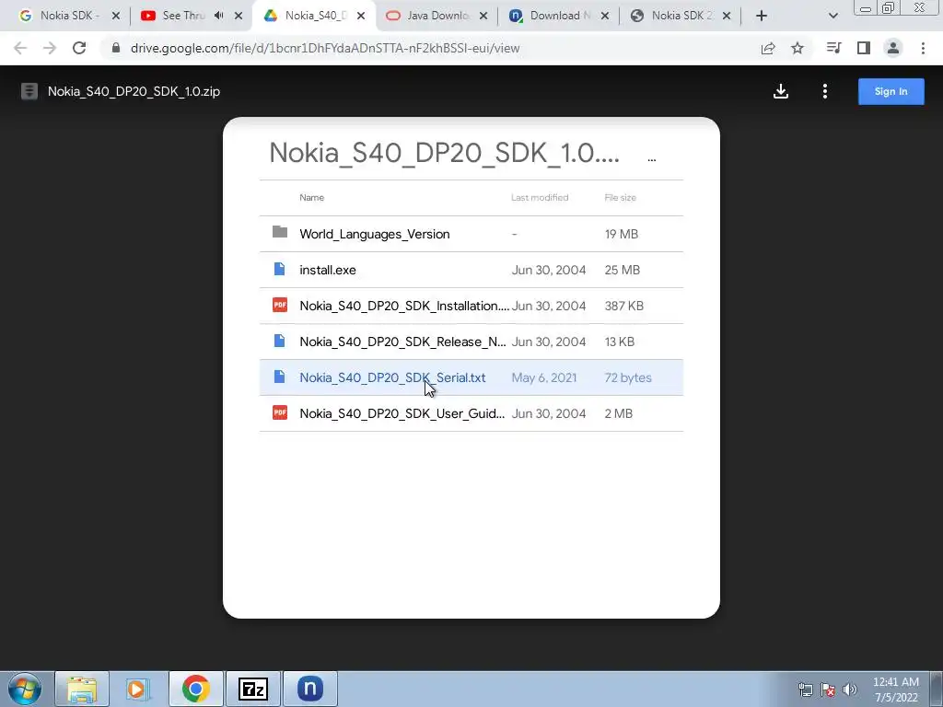Open the media controls icon in toolbar
The image size is (943, 707).
(x=833, y=48)
